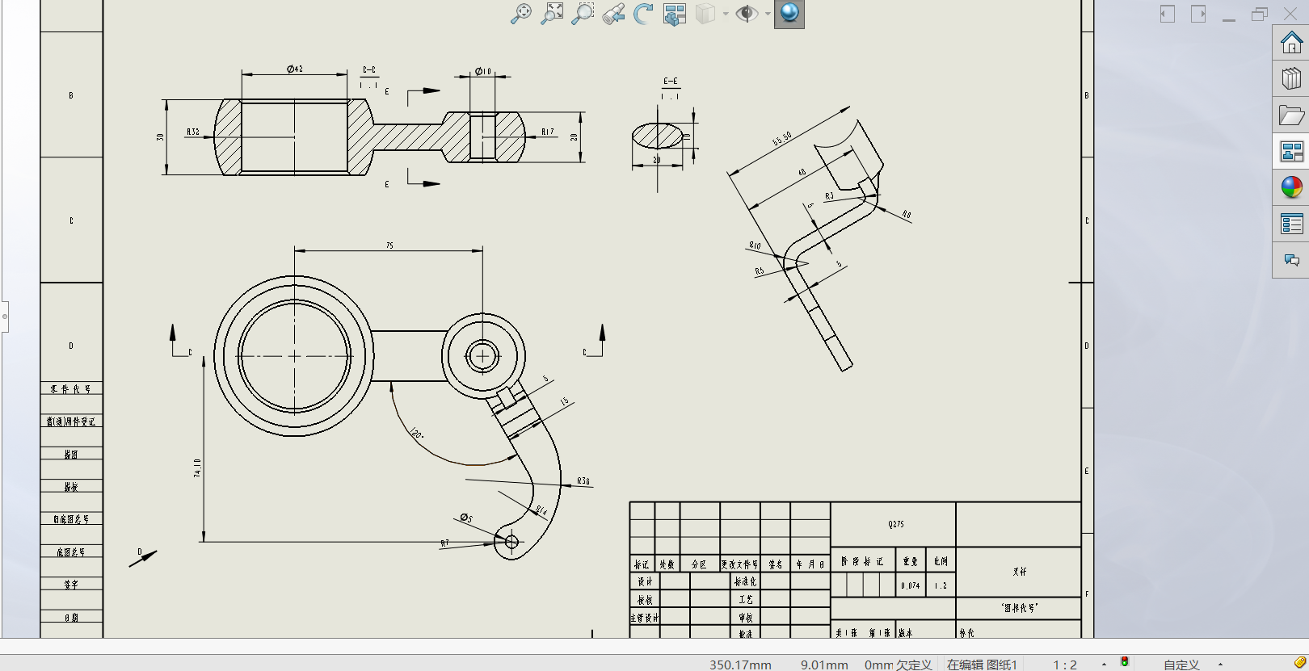Select the Rotate View curved arrow

643,14
